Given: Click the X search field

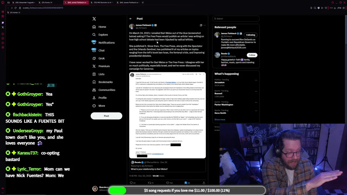Looking at the screenshot, I should pos(236,19).
